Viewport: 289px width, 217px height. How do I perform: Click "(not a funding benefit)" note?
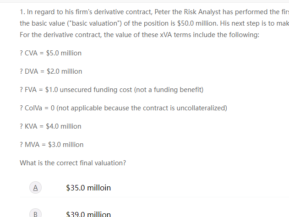click(x=169, y=90)
